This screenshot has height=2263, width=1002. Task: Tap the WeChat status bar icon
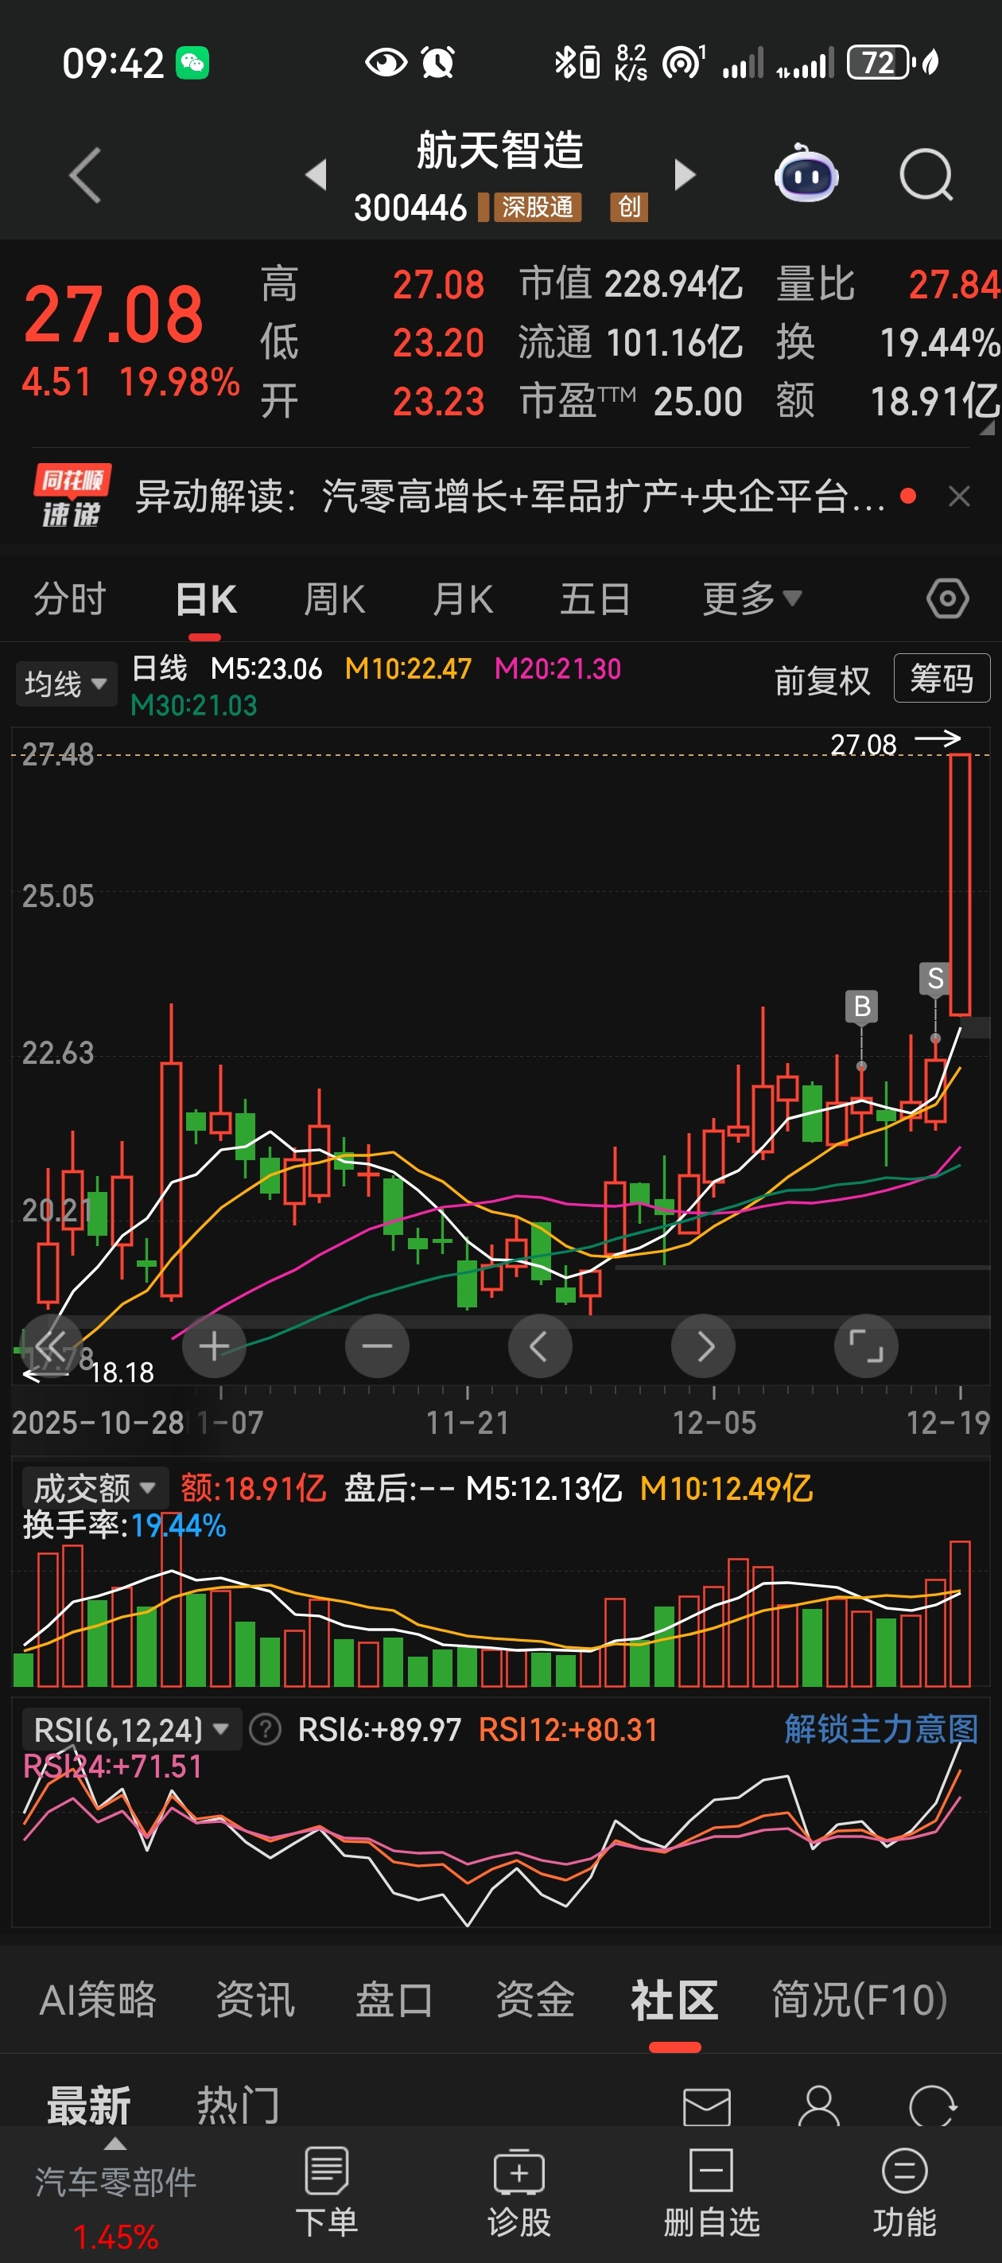point(192,63)
